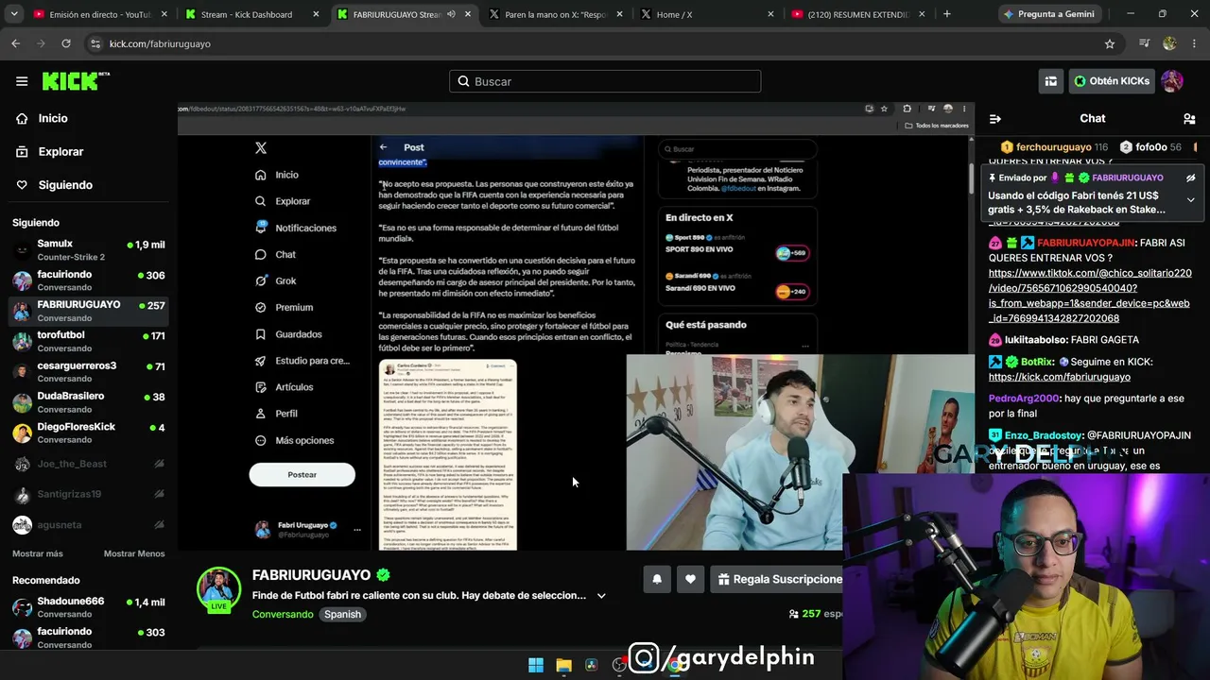
Task: Open File Explorer from taskbar
Action: click(563, 665)
